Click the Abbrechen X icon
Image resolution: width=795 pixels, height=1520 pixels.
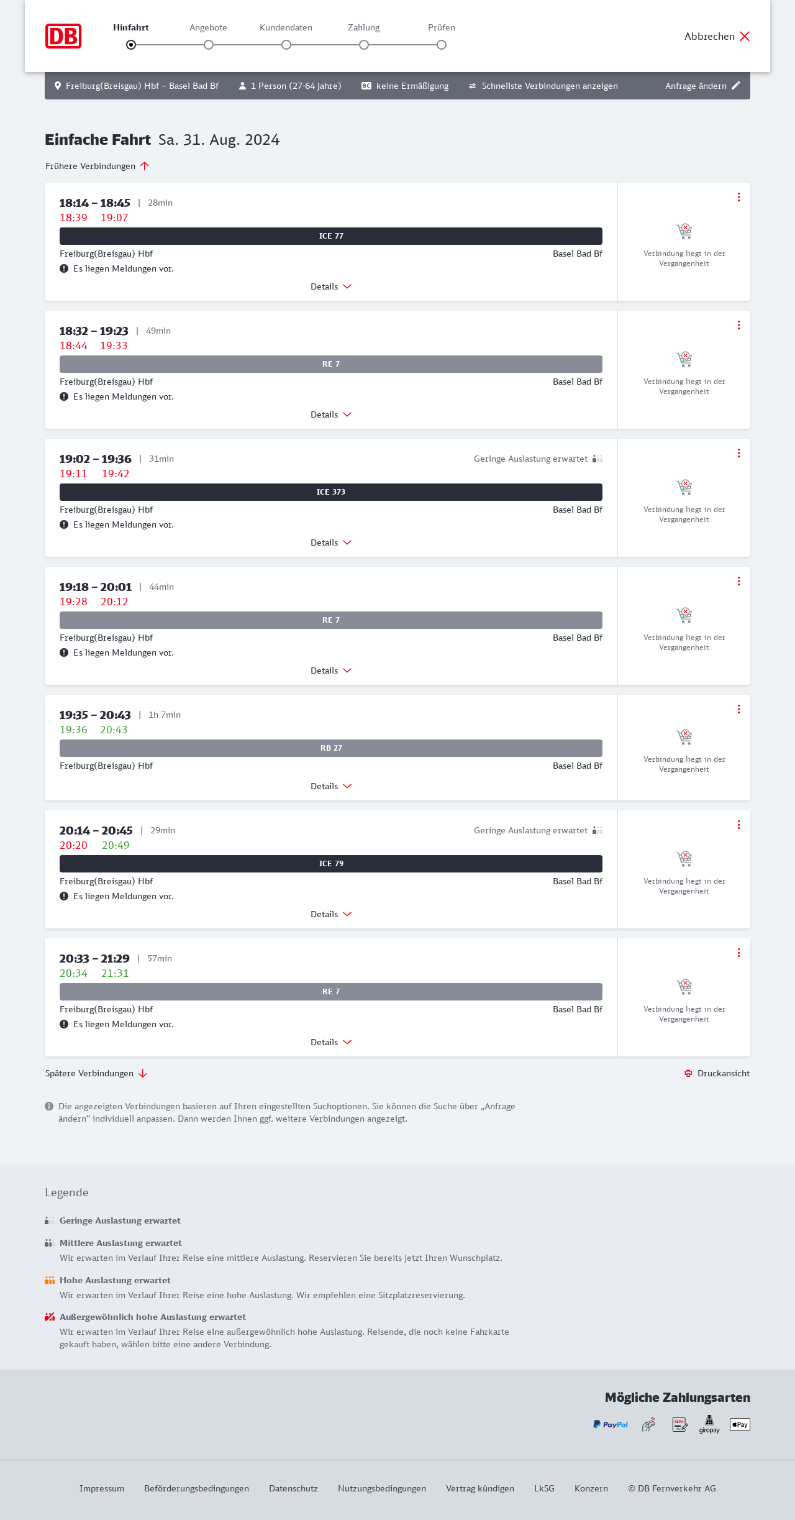[x=745, y=36]
